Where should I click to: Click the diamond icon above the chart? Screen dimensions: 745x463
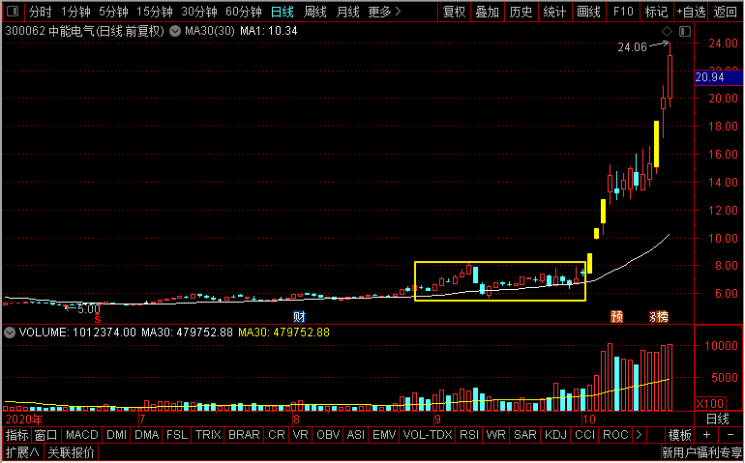667,31
